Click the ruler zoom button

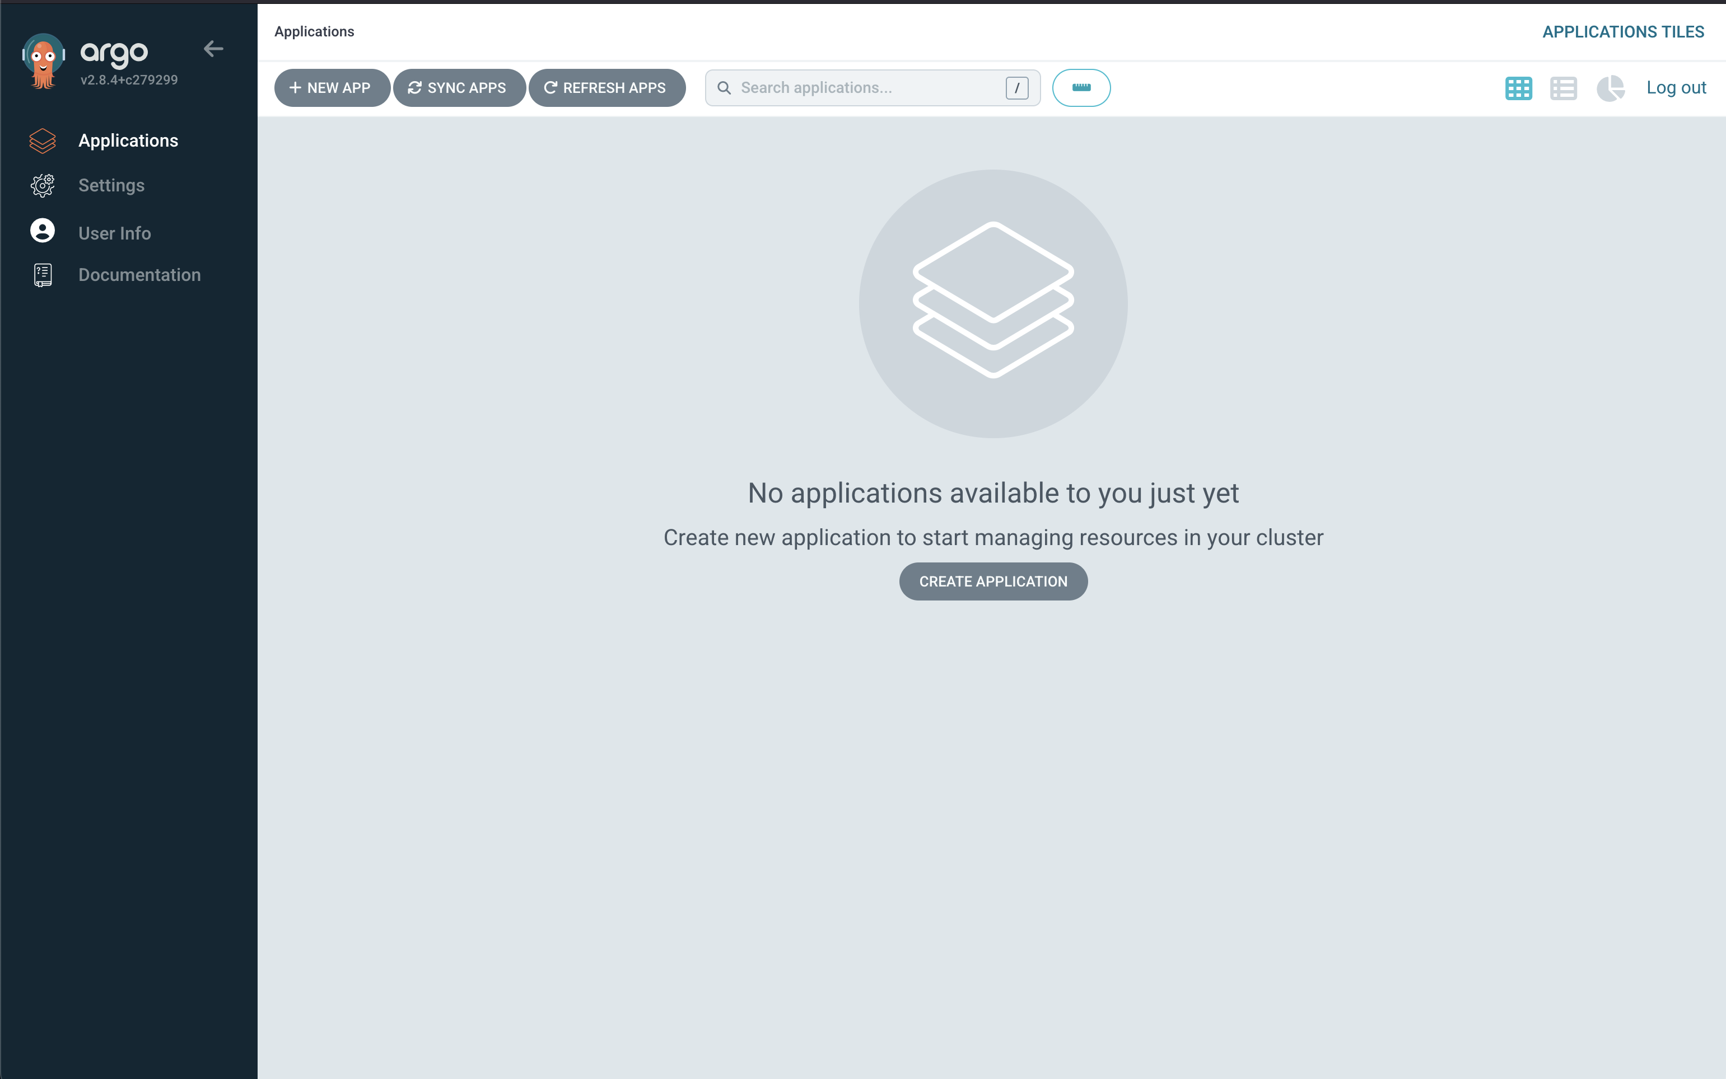(1081, 88)
